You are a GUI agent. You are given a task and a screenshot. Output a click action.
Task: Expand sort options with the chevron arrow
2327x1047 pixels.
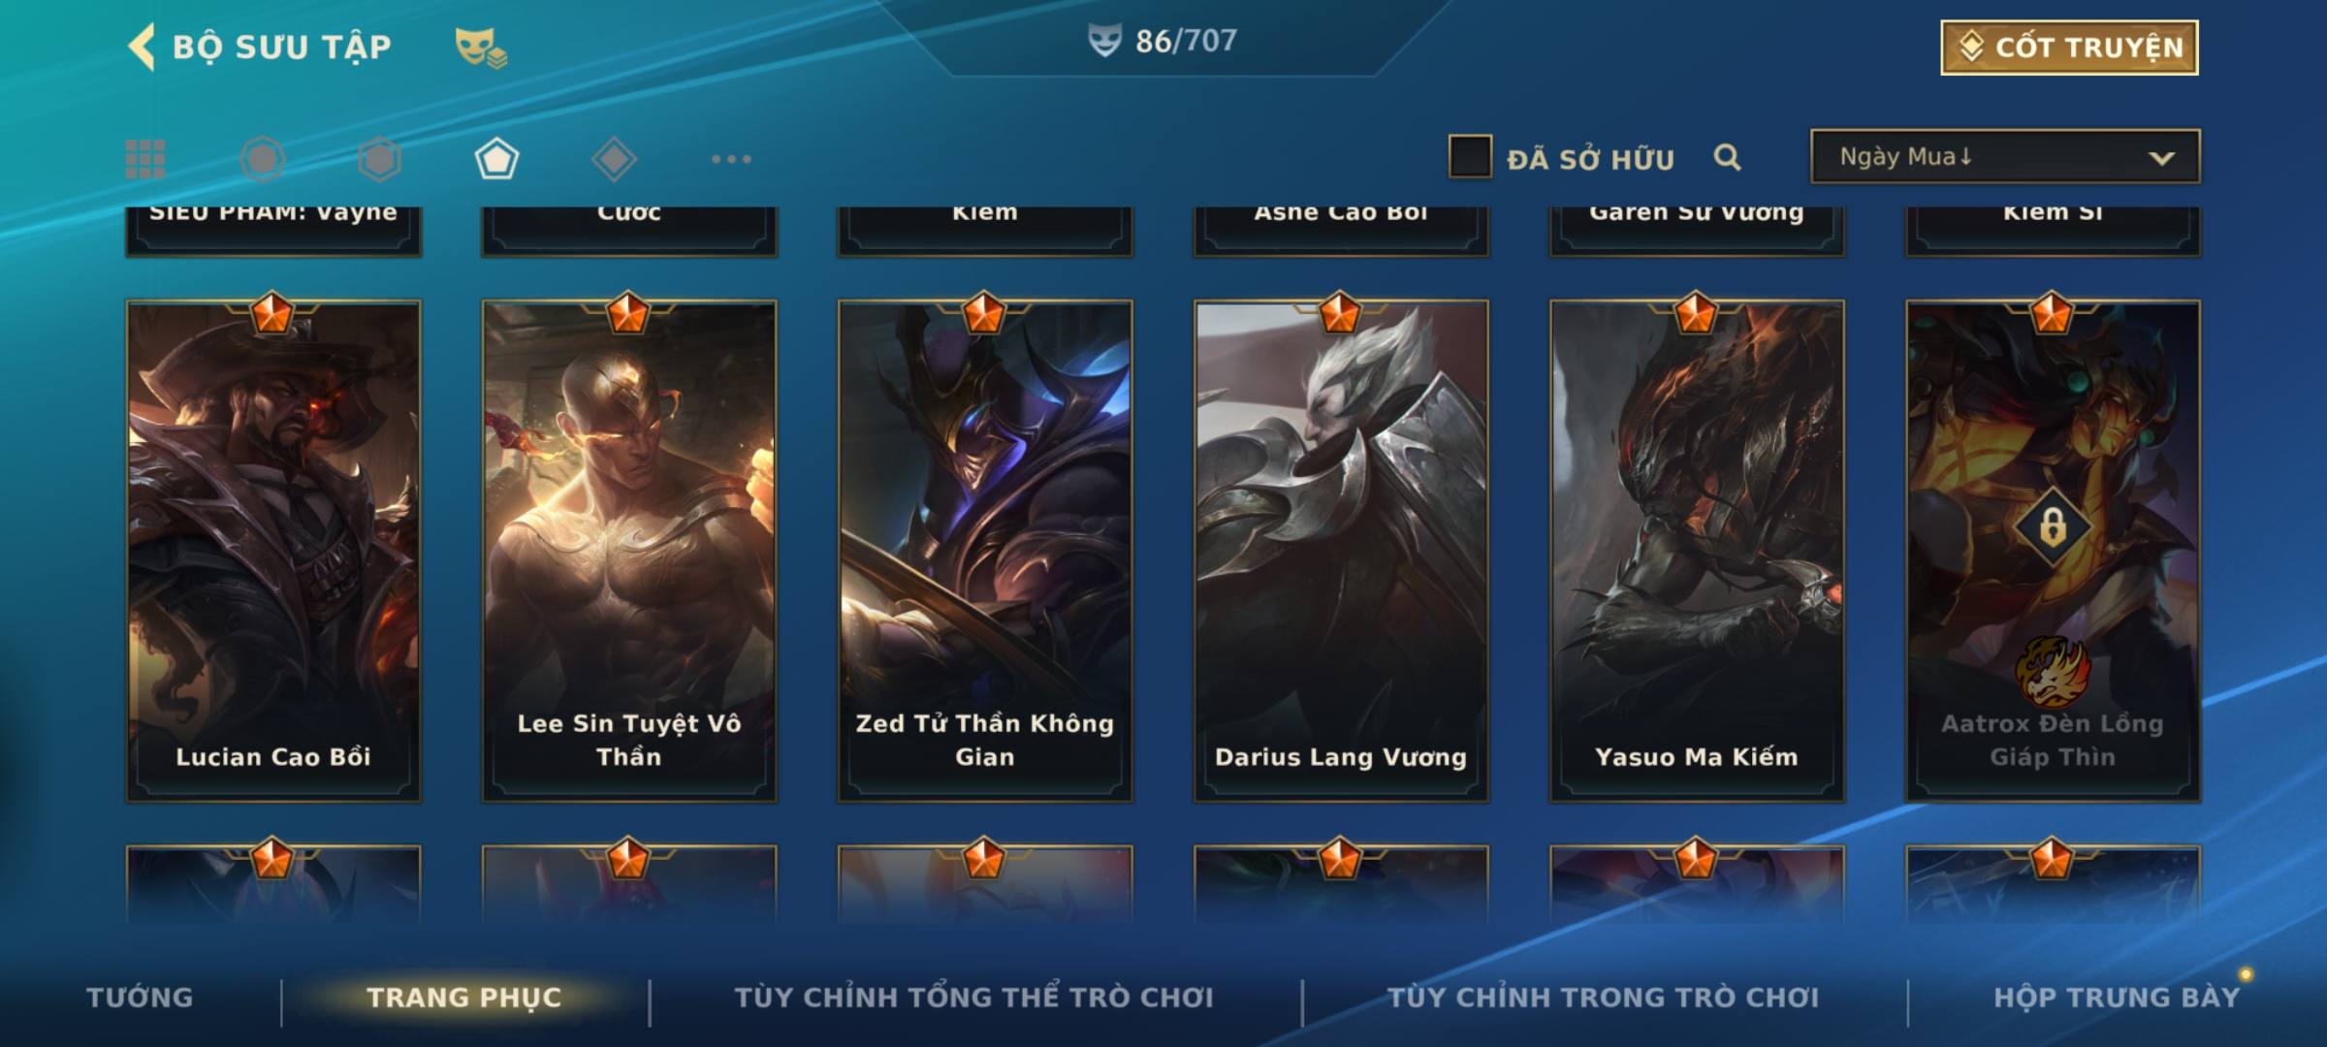[2161, 158]
